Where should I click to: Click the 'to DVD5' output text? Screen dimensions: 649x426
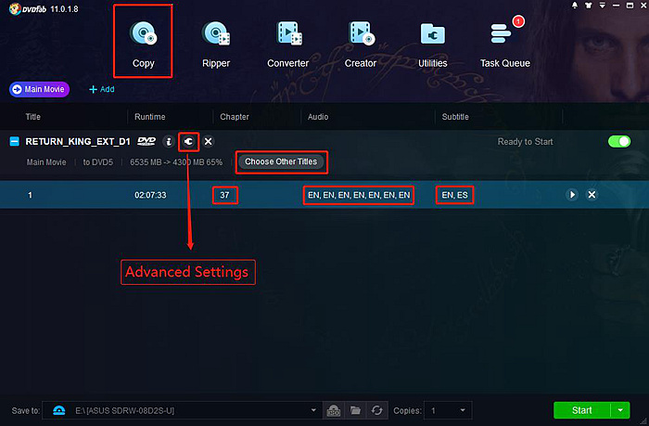97,162
